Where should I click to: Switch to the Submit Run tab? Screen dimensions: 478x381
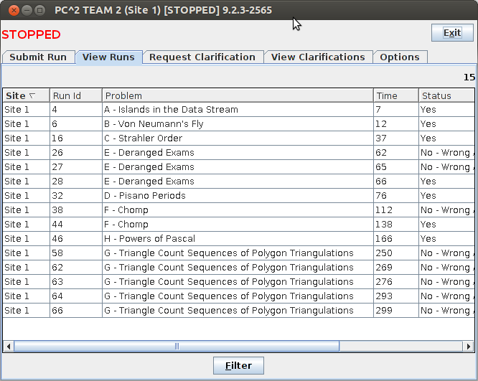[x=38, y=57]
